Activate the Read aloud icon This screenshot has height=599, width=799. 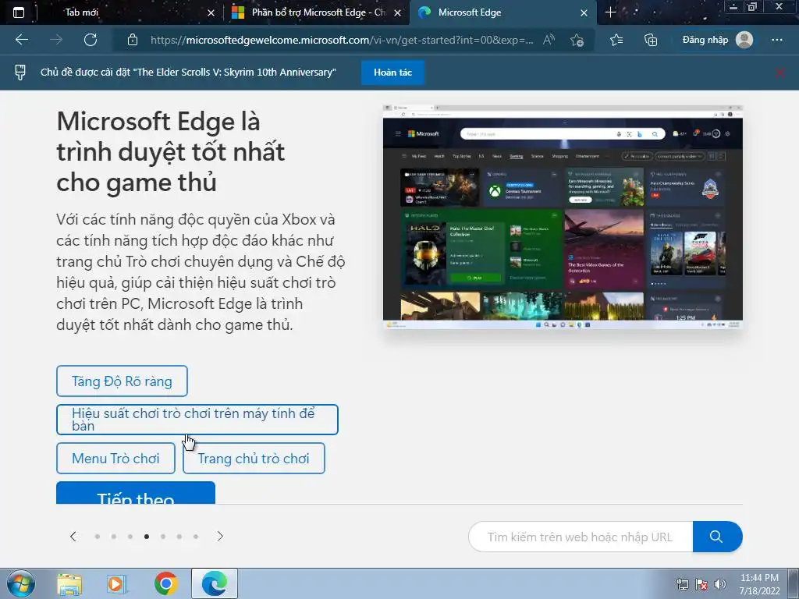pos(549,40)
